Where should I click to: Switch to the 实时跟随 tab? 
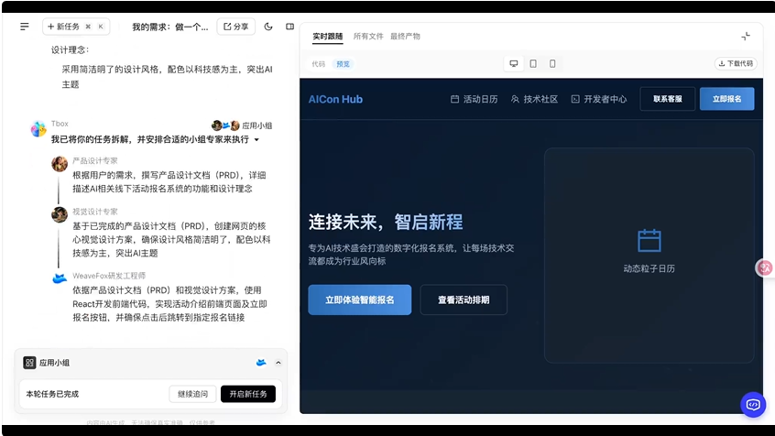point(327,36)
